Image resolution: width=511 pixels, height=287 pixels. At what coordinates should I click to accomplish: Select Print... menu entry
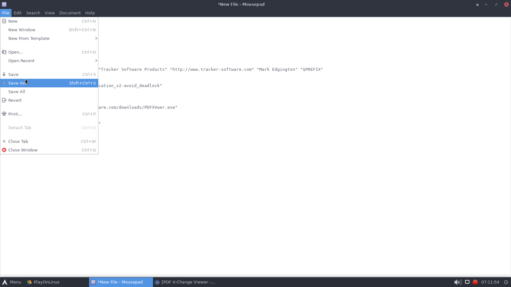click(49, 114)
